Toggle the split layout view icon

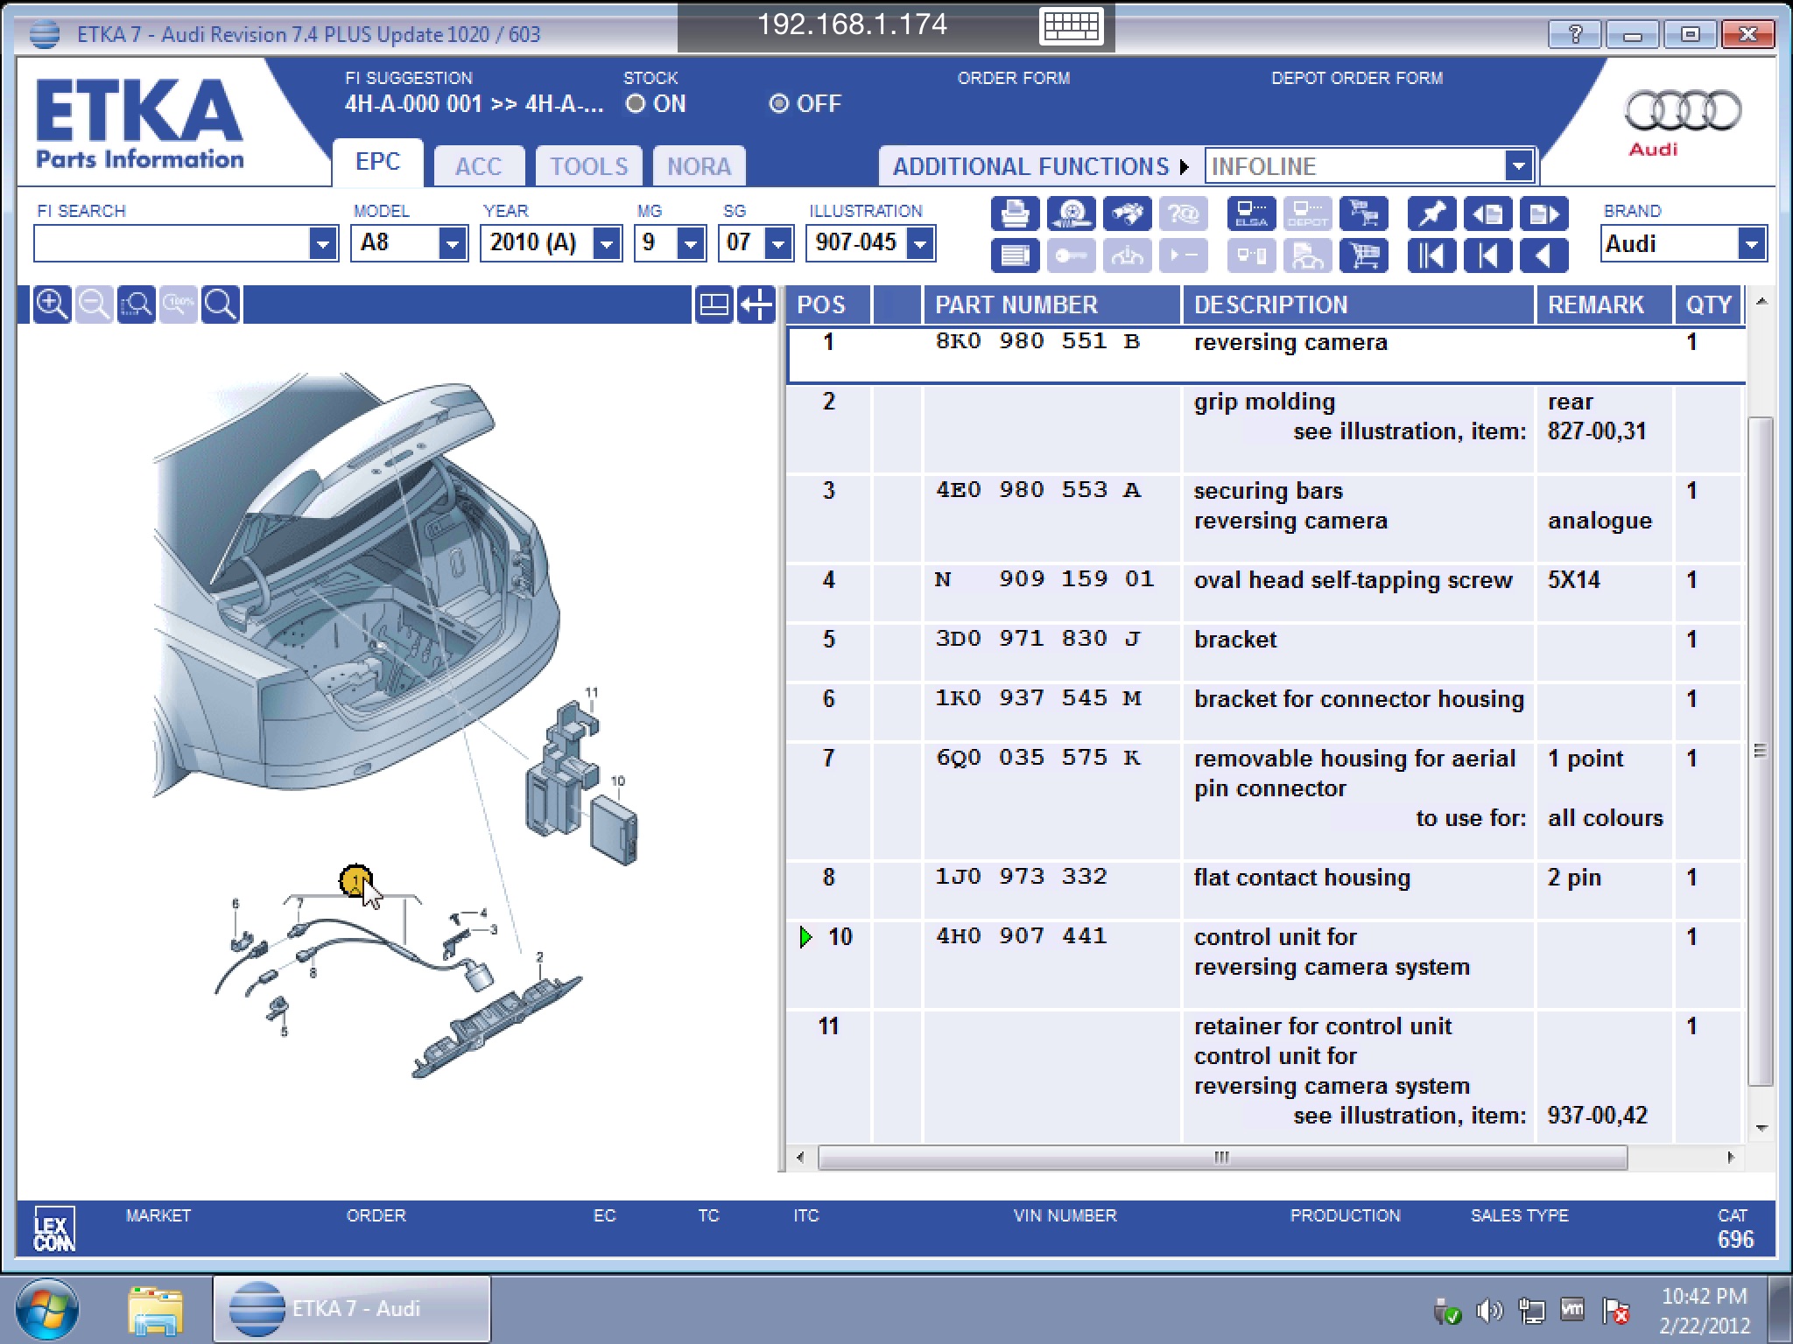[x=714, y=304]
